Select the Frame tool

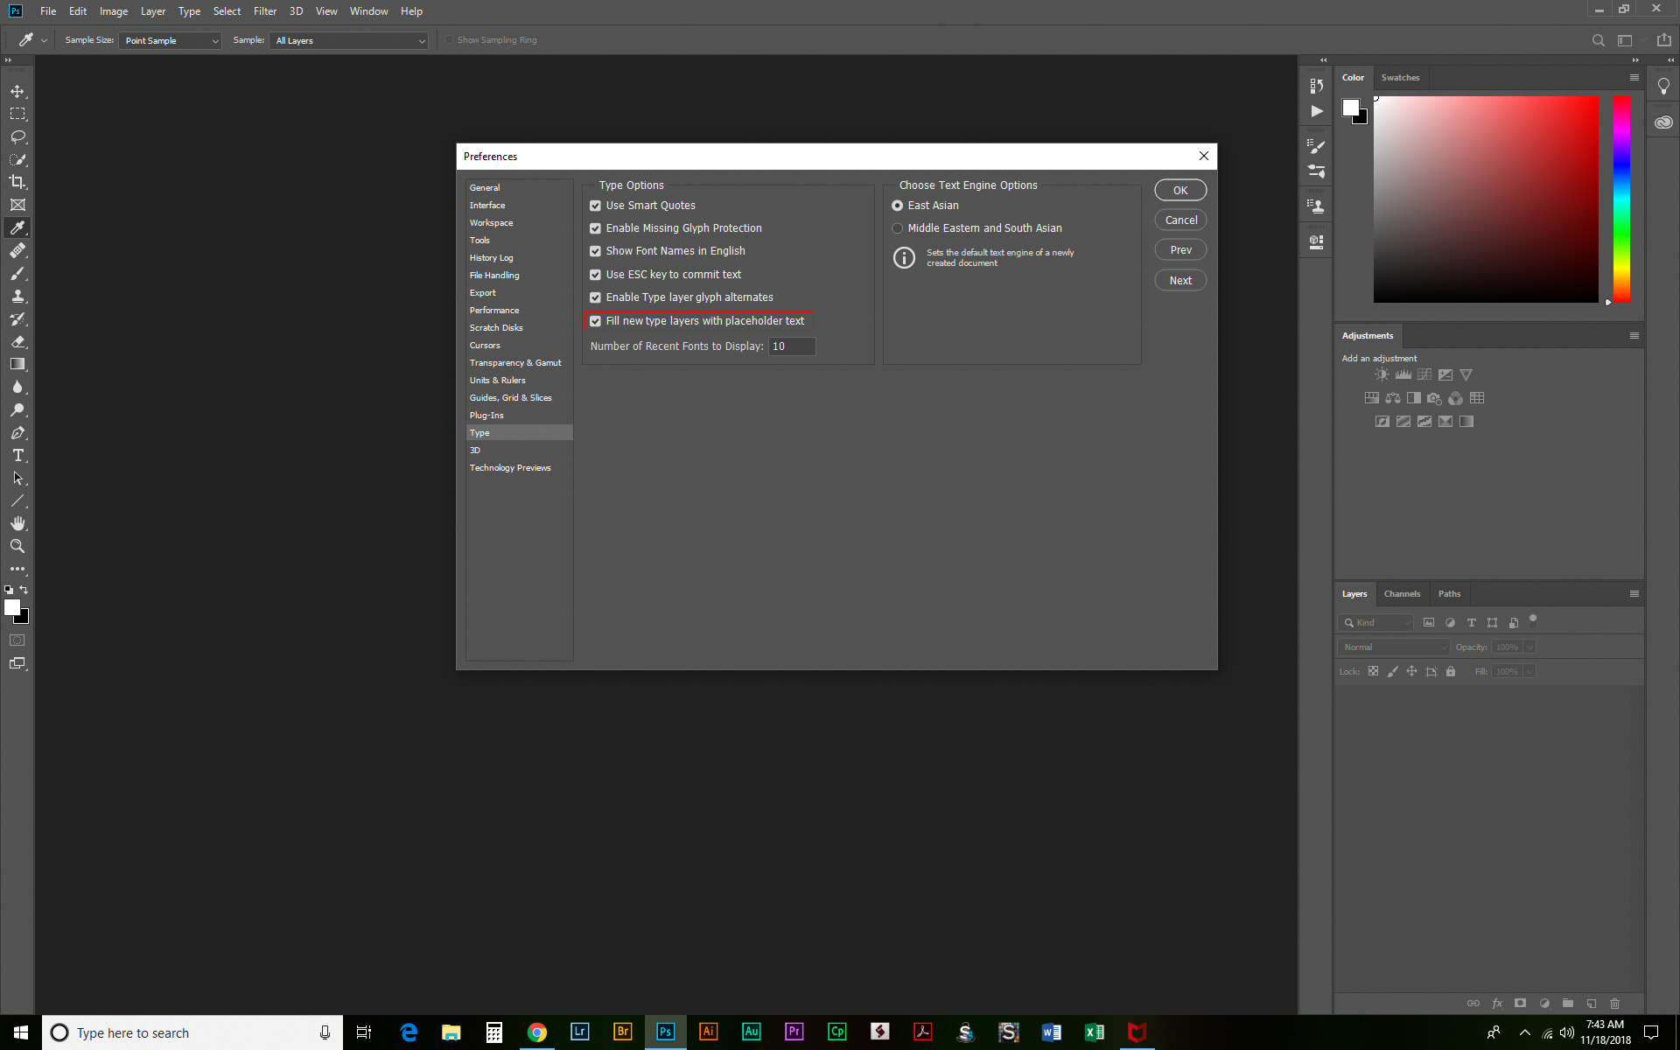17,205
